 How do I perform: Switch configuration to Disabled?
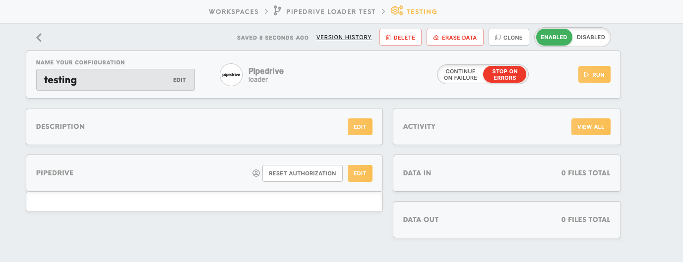tap(591, 37)
